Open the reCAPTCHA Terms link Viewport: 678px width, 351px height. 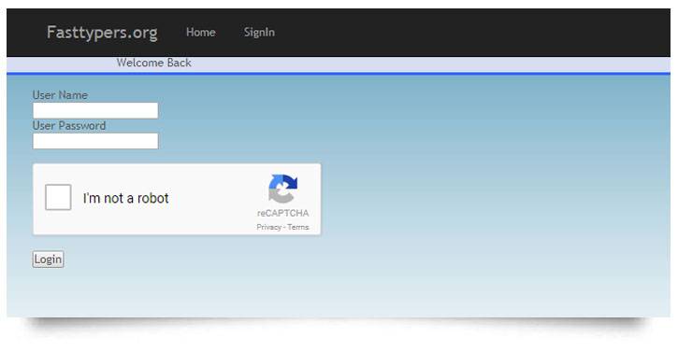click(x=298, y=227)
